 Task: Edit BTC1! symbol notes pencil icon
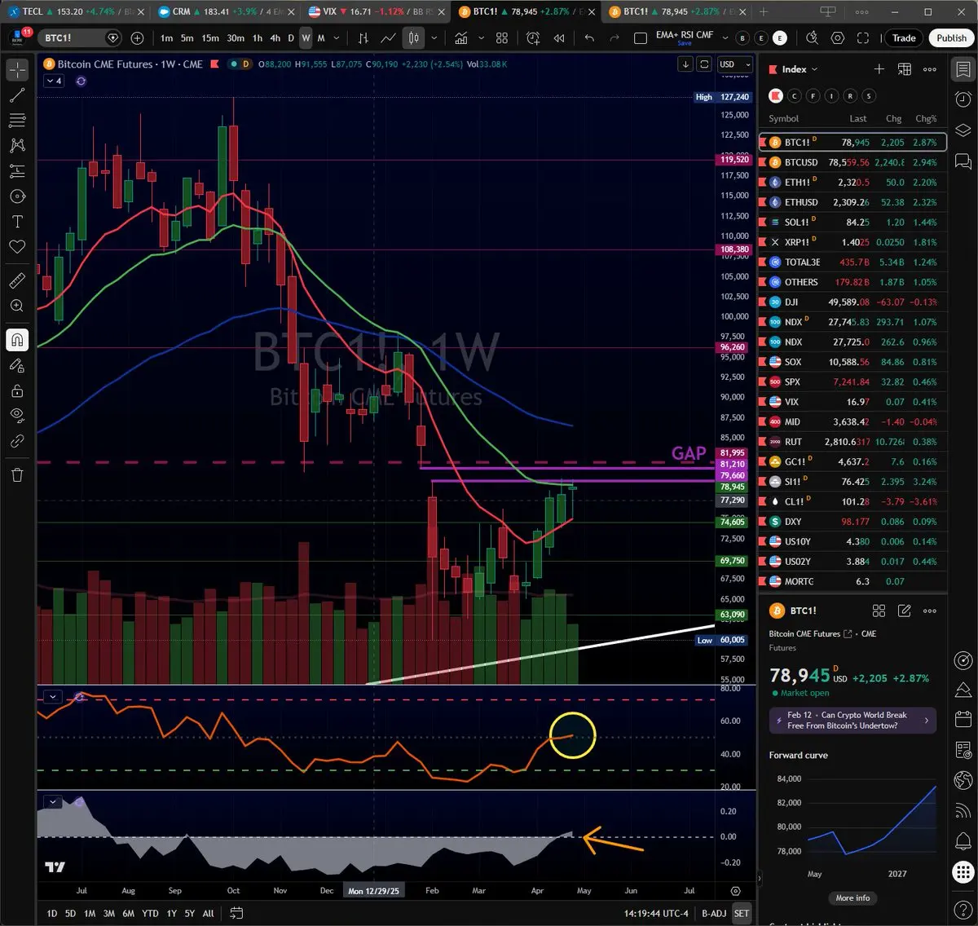click(x=904, y=611)
